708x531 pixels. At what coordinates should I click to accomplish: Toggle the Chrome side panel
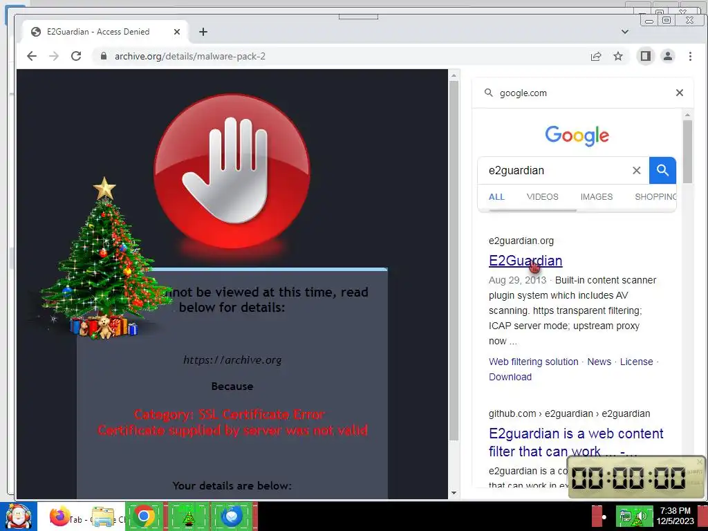pyautogui.click(x=646, y=56)
